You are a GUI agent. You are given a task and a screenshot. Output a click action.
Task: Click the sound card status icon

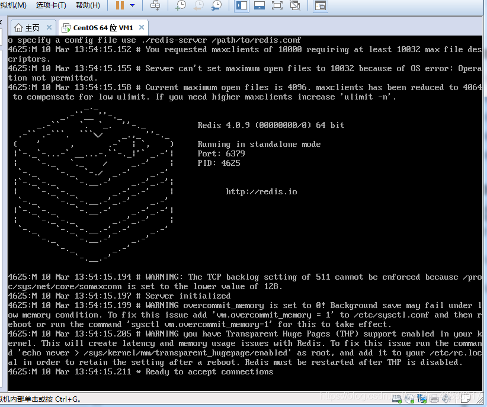point(446,399)
